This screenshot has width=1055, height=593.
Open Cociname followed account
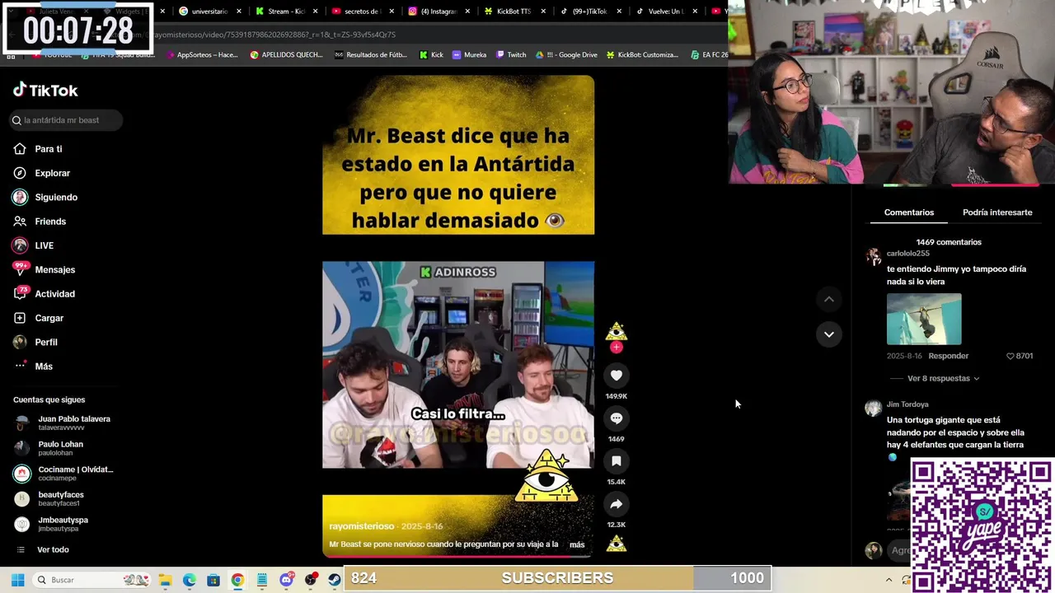63,474
